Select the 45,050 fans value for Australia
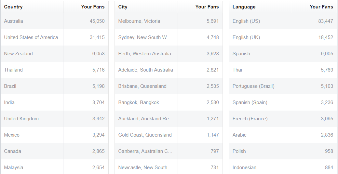Screen dimensions: 338x174 [97, 21]
